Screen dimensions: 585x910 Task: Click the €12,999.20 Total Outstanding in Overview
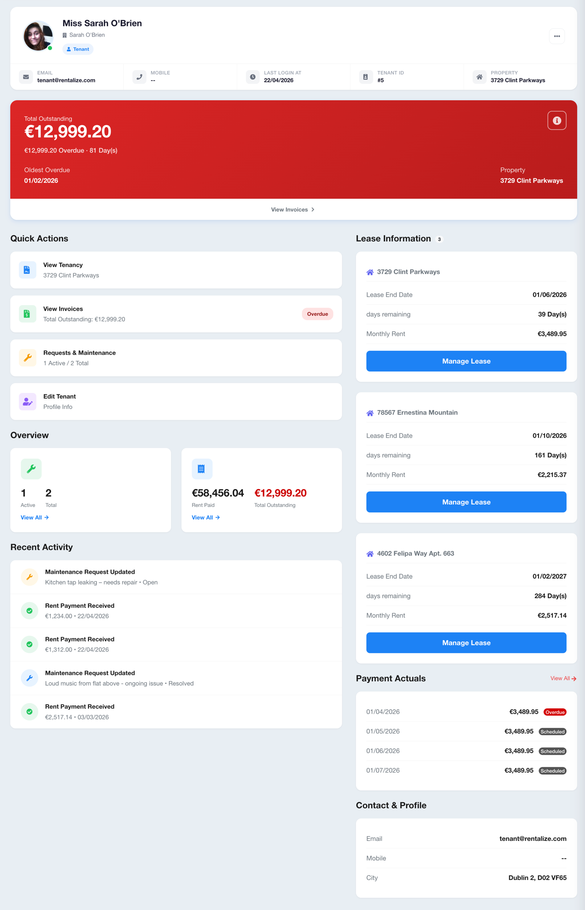(x=280, y=493)
